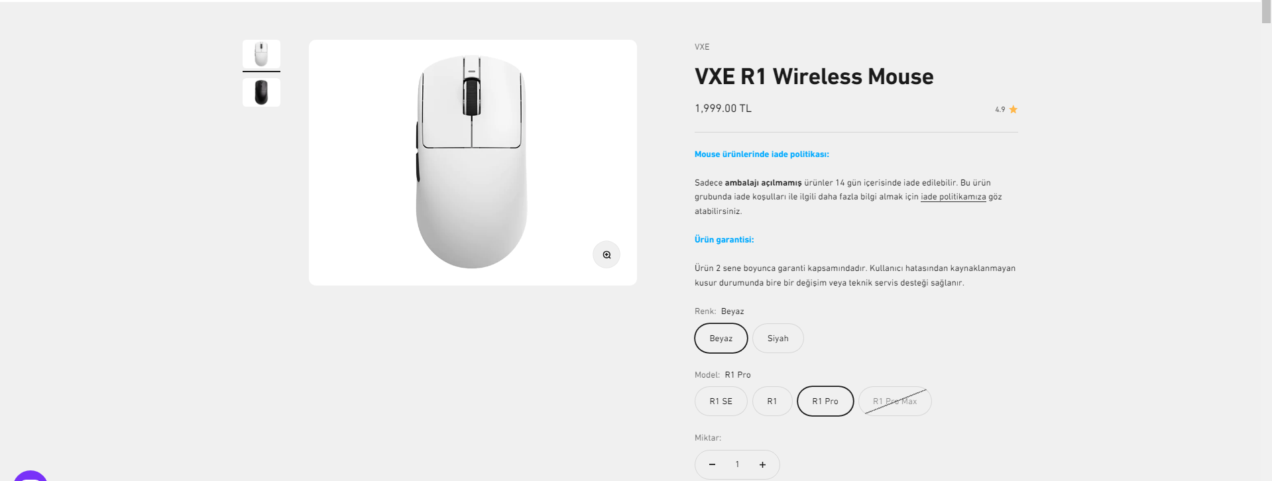The image size is (1272, 481).
Task: Choose the Siyah color option
Action: click(778, 339)
